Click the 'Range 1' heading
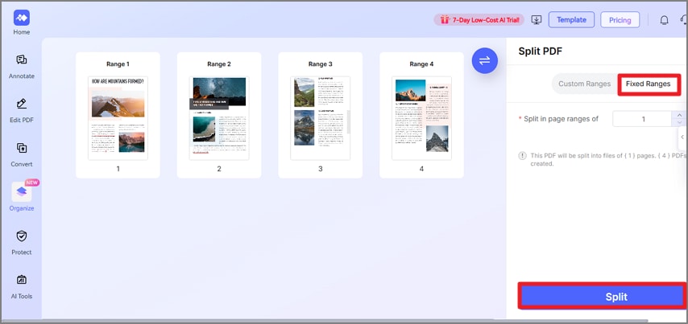 (x=118, y=64)
